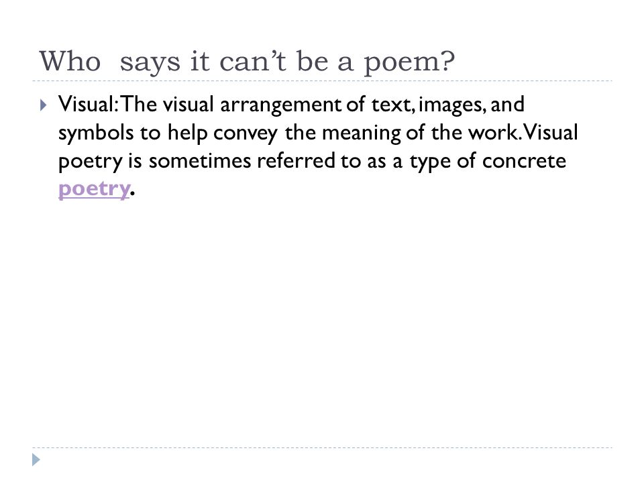
Task: Click the word "Visual:" at the bullet start
Action: pos(89,104)
